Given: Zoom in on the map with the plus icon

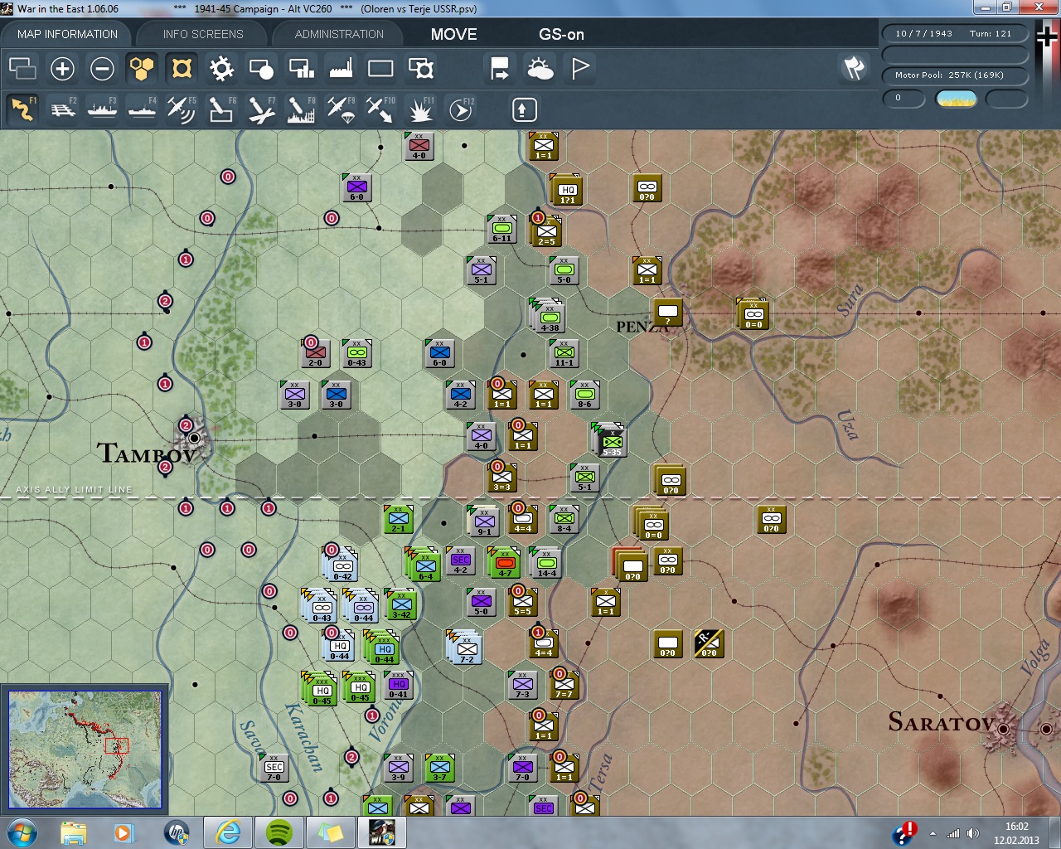Looking at the screenshot, I should click(x=62, y=68).
